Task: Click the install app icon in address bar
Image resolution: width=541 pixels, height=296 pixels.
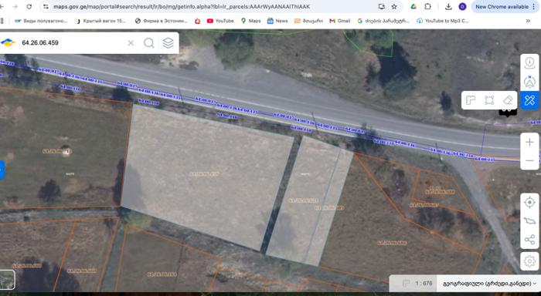Action: coord(381,6)
